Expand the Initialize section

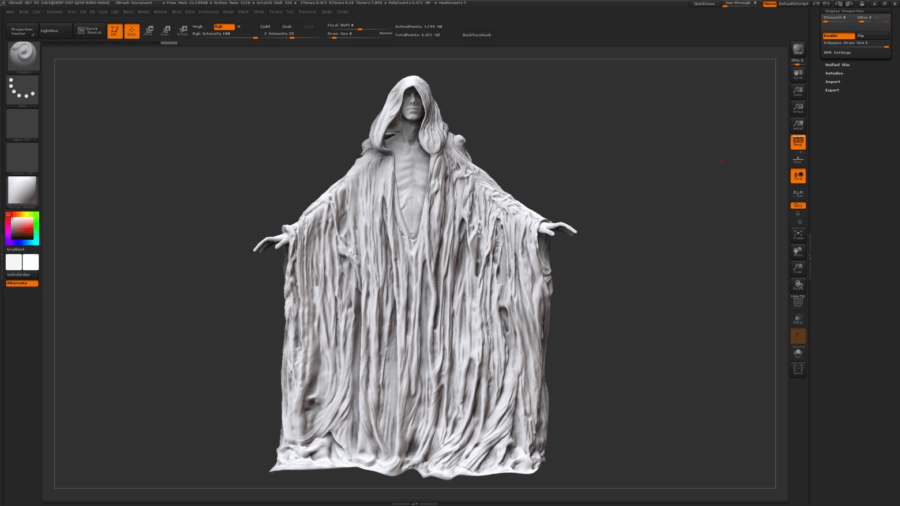834,73
